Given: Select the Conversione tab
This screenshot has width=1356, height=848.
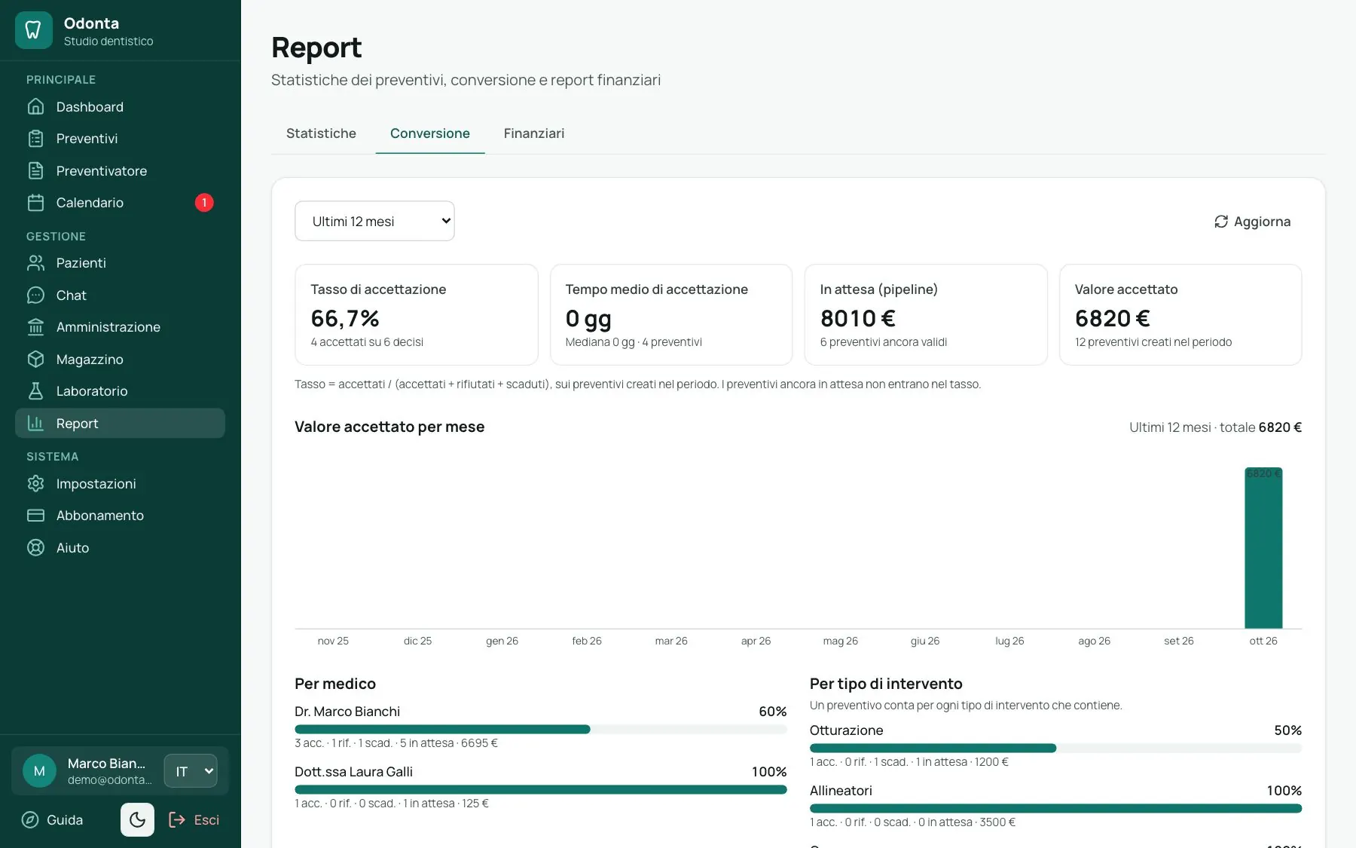Looking at the screenshot, I should point(430,133).
